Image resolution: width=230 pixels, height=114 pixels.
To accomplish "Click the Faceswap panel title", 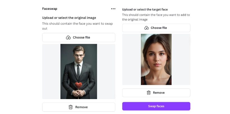I will (x=50, y=9).
